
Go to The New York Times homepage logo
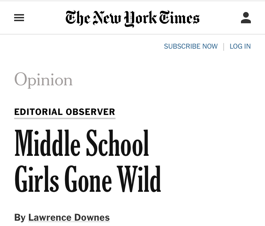(x=132, y=18)
